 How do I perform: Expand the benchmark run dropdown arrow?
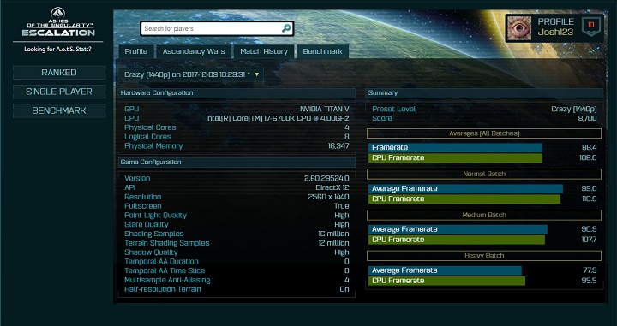click(x=257, y=74)
